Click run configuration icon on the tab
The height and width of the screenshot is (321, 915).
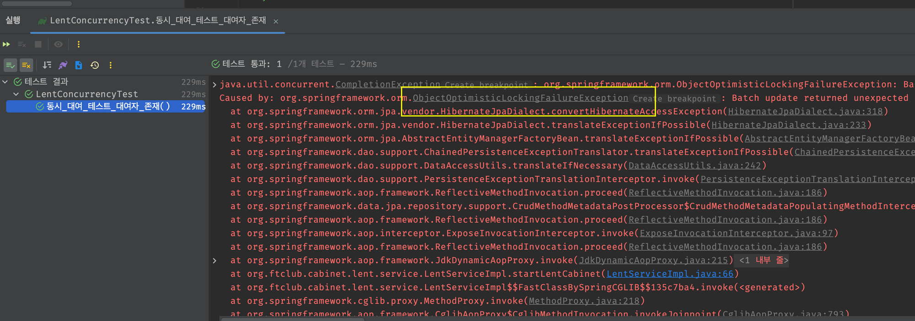(x=42, y=21)
